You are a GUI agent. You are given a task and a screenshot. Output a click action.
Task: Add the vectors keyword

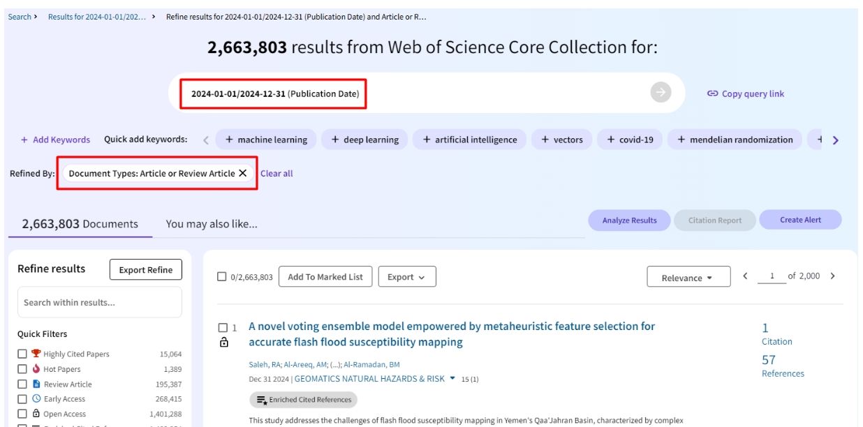pyautogui.click(x=562, y=140)
